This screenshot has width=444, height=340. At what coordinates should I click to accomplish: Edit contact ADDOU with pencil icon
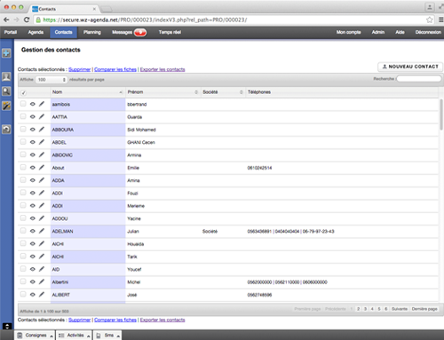[42, 218]
